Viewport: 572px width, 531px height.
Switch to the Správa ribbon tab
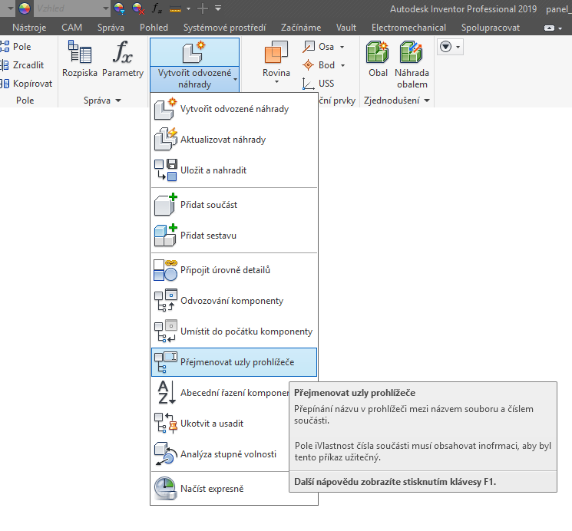click(111, 28)
